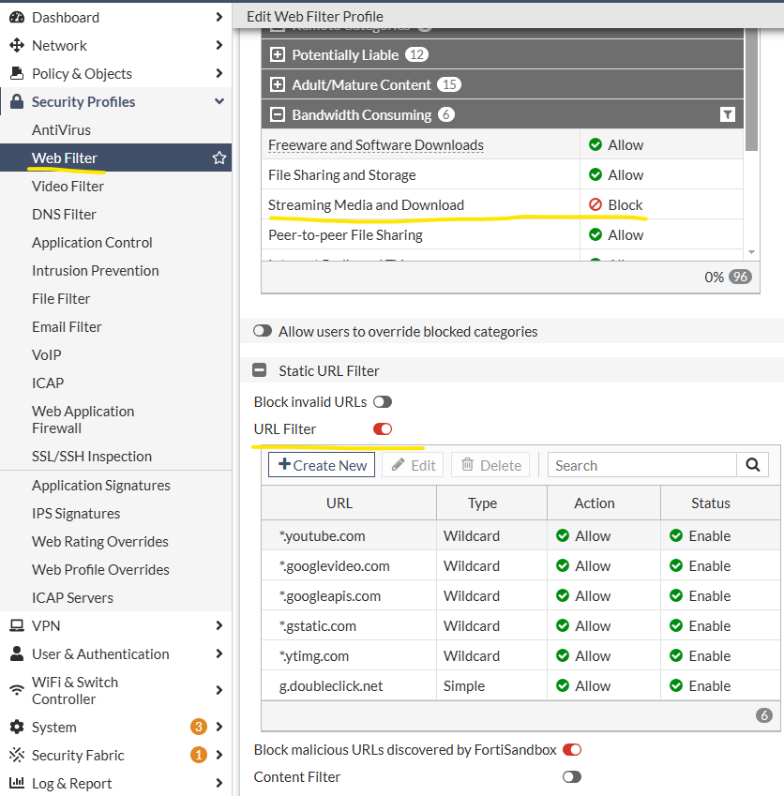Screen dimensions: 784x796
Task: Click the filter funnel icon in Bandwidth Consuming
Action: (x=728, y=114)
